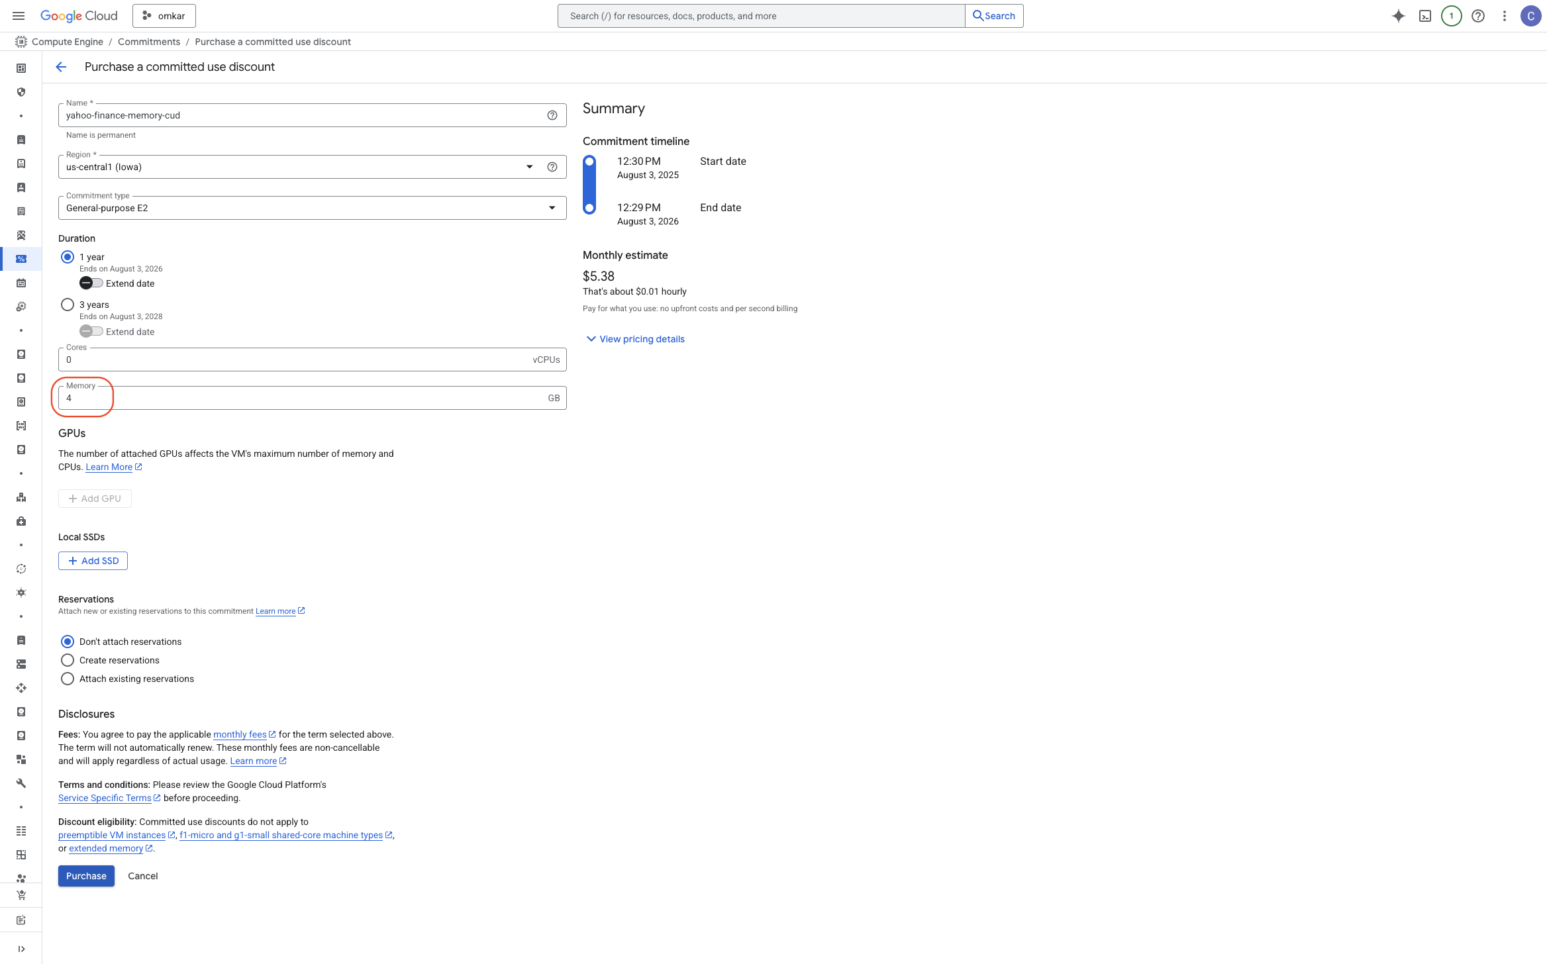Open notifications badge showing 1
Screen dimensions: 1547x964
(1451, 16)
